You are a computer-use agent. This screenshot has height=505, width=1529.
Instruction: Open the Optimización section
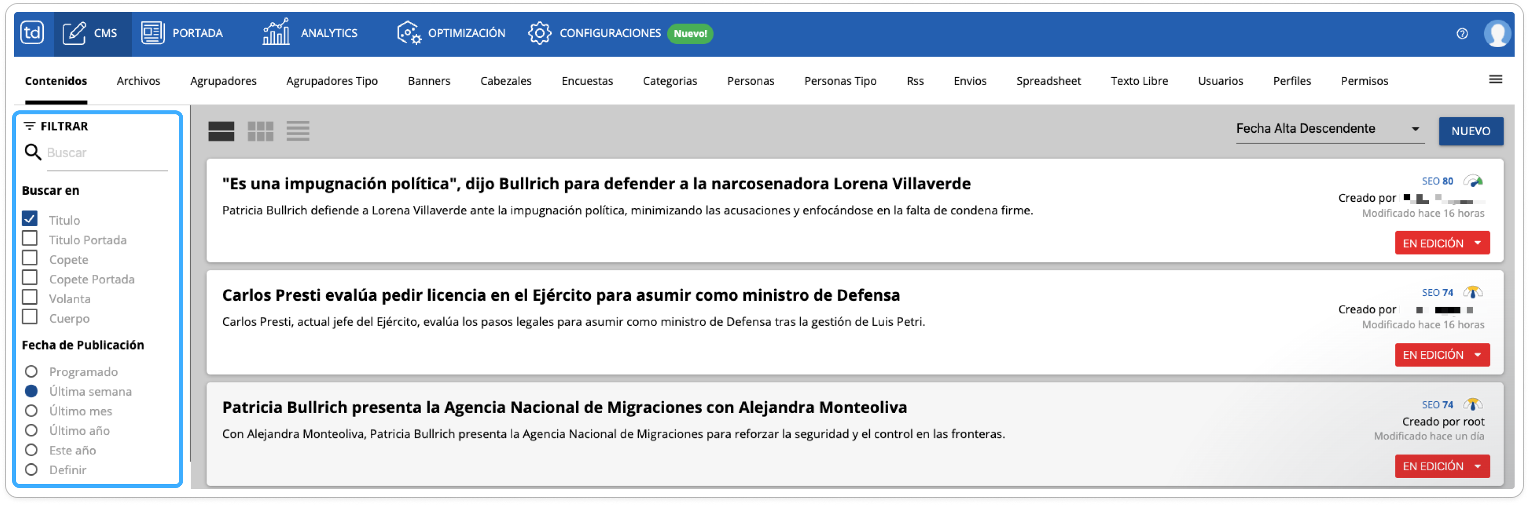[x=451, y=33]
